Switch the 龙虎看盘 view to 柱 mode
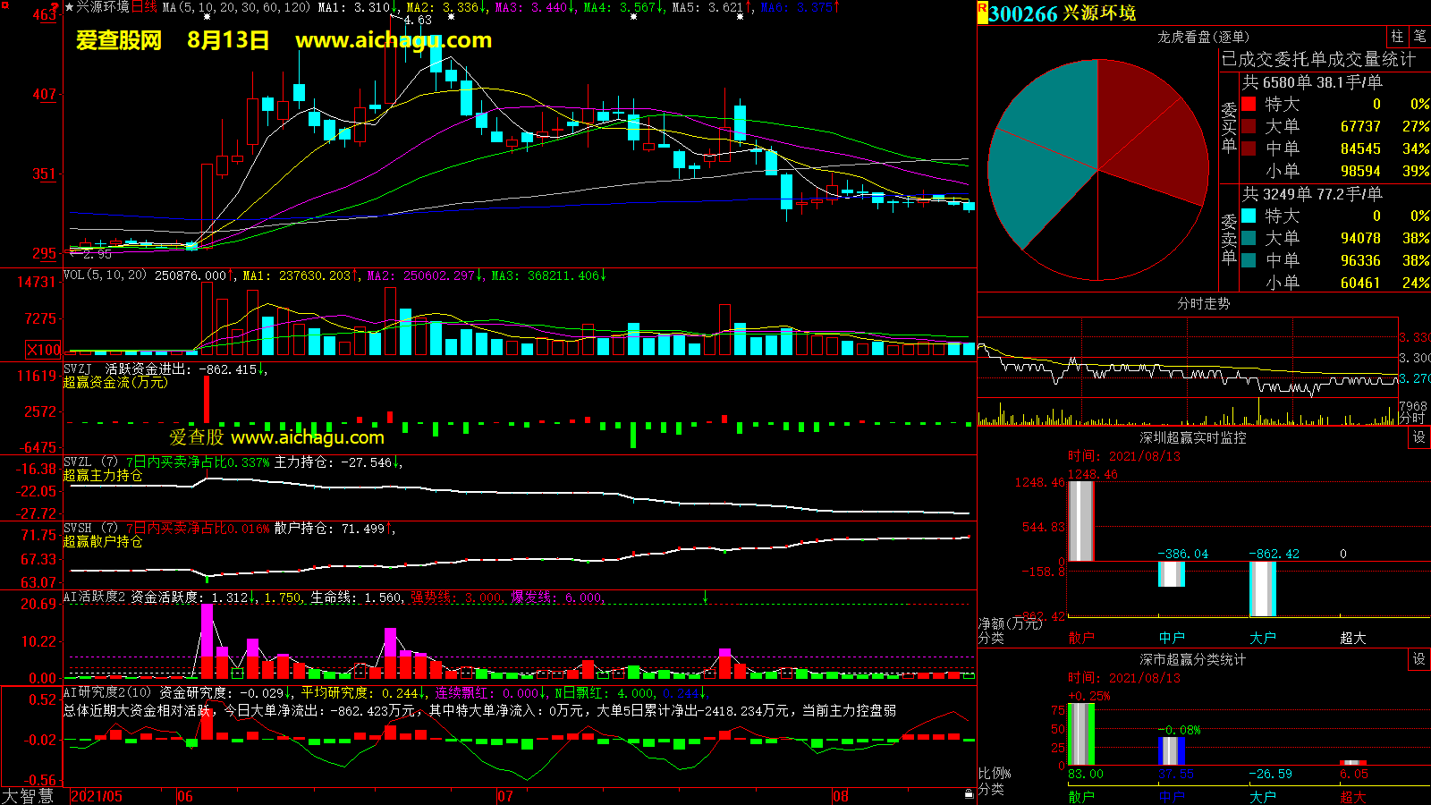 [1397, 37]
